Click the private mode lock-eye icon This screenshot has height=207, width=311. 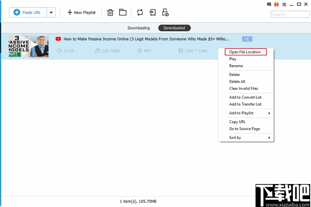click(x=166, y=13)
